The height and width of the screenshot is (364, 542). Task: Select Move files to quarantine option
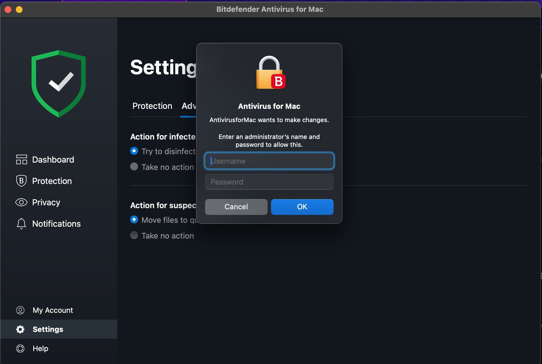click(134, 220)
